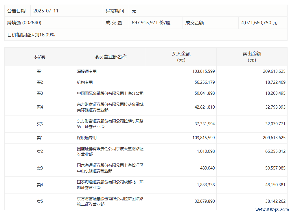Click the sell amount 50,557,985 in 卖3
This screenshot has height=214, width=291.
[274, 168]
